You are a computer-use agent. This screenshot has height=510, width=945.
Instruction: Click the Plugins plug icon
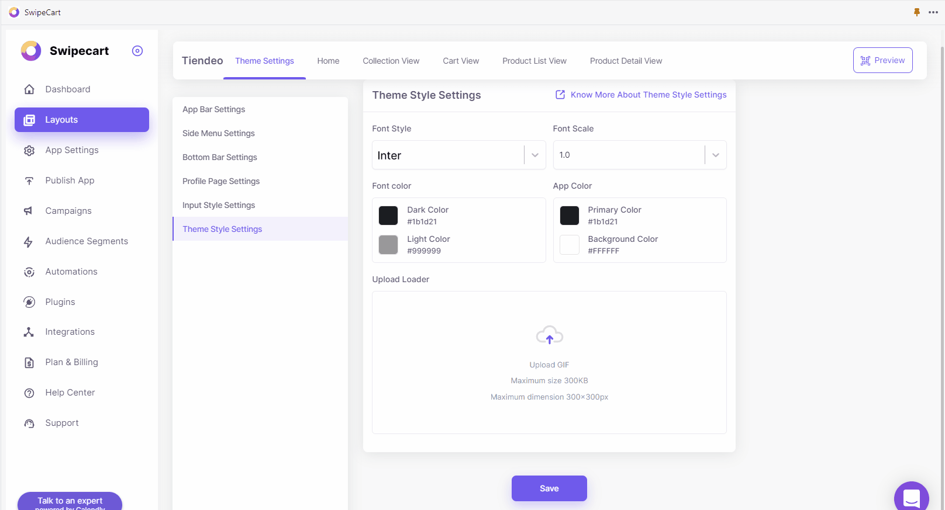29,302
